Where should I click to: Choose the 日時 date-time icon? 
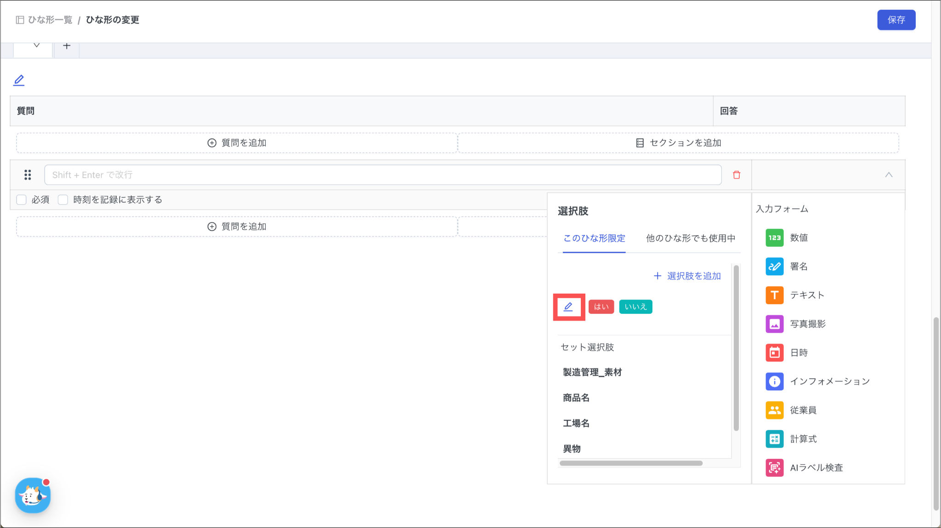click(774, 353)
